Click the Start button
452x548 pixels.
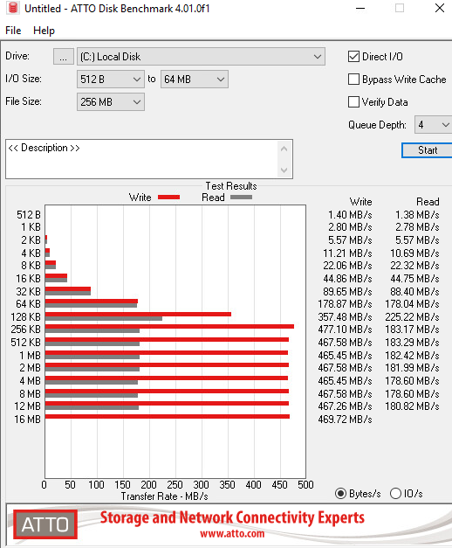(427, 150)
